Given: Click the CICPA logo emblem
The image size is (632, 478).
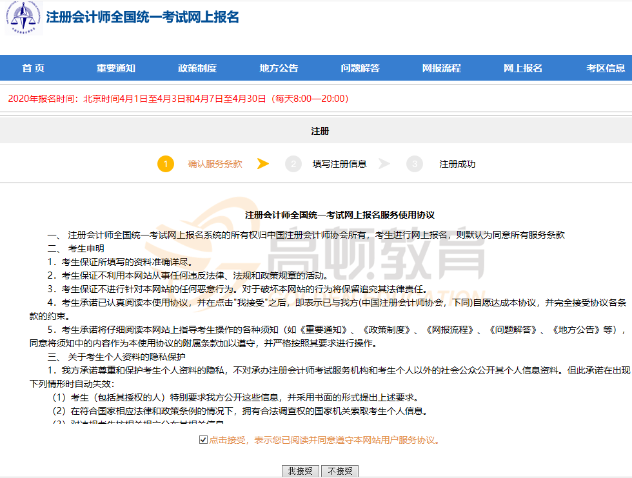Looking at the screenshot, I should point(24,18).
